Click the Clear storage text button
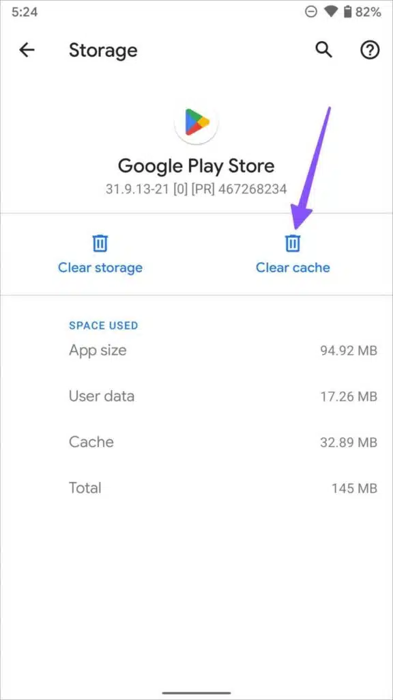 click(100, 268)
